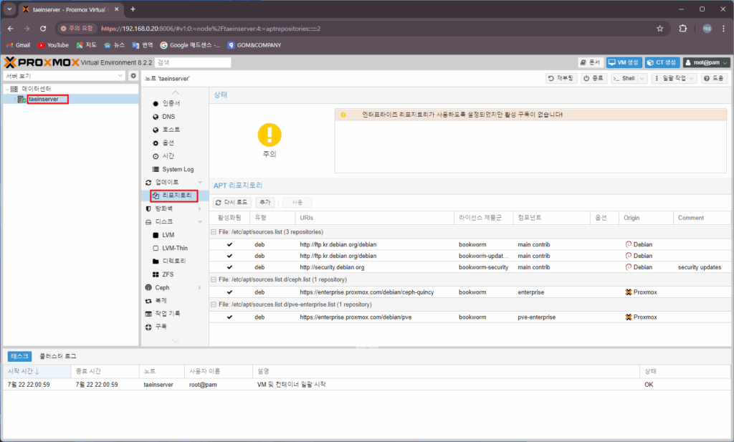Open the root@pam user menu

[706, 62]
